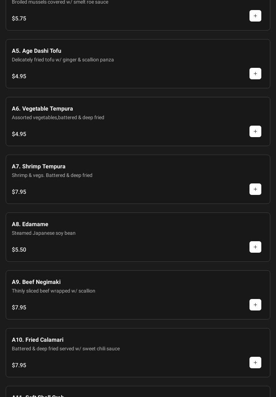276x397 pixels.
Task: Add the broiled mussels item priced $5.75
Action: tap(255, 16)
